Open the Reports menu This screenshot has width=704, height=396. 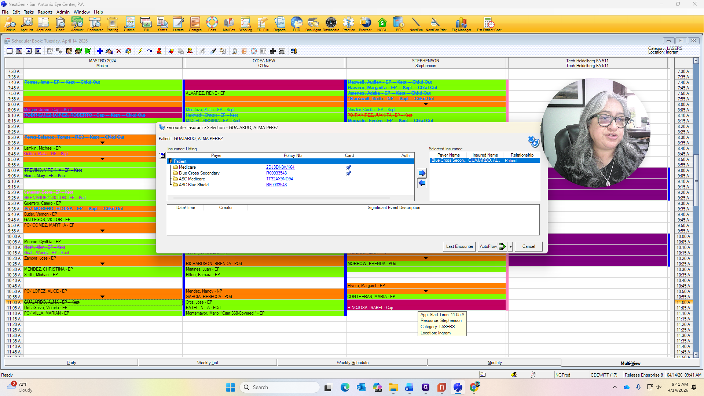45,12
